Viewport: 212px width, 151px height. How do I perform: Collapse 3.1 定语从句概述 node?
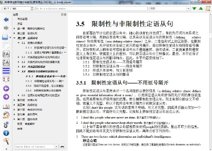click(x=19, y=43)
